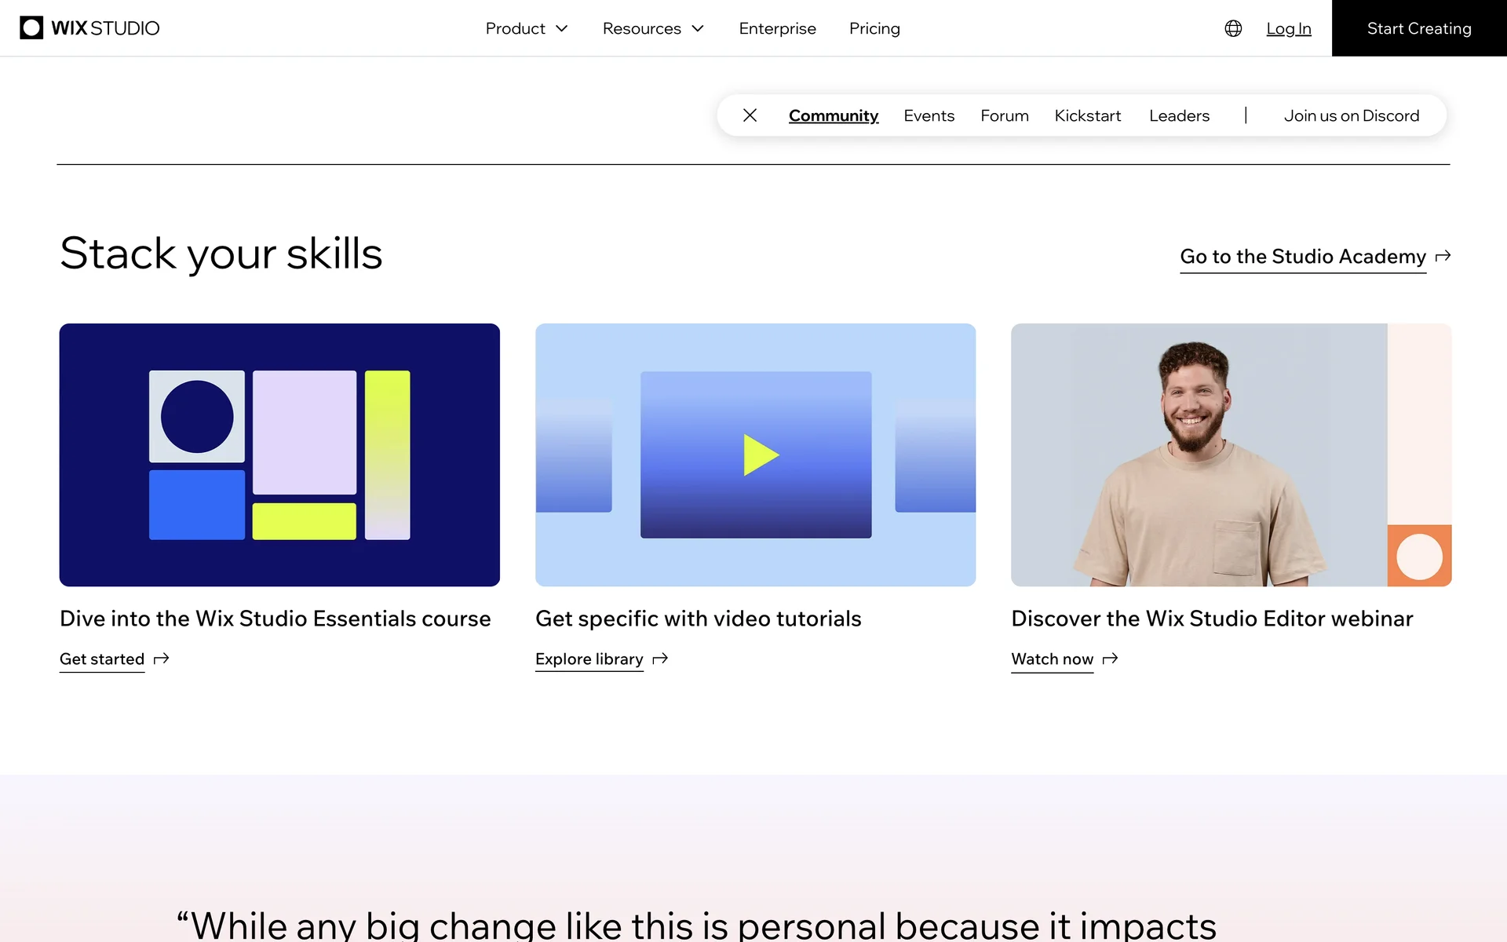The image size is (1507, 942).
Task: Click the arrow beside Go to the Studio Academy
Action: coord(1443,257)
